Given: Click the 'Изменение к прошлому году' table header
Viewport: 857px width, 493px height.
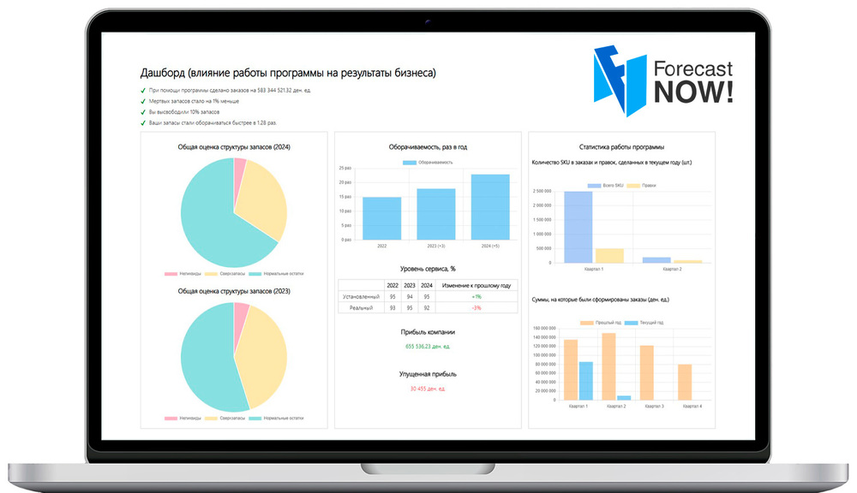Looking at the screenshot, I should click(476, 285).
